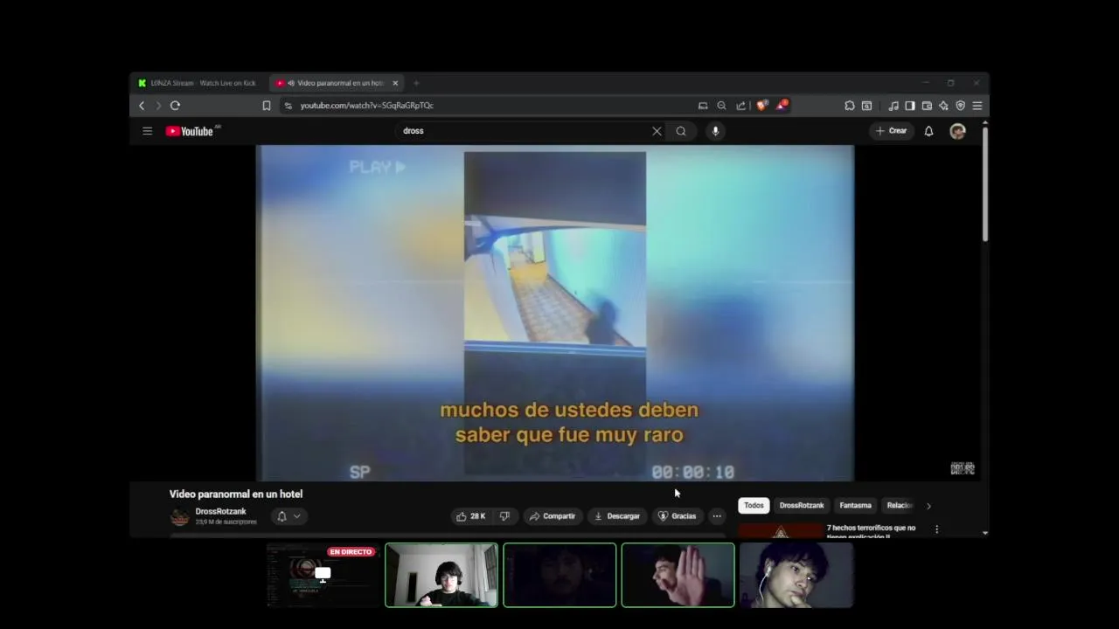Bookmark this page with the bookmark icon
1119x629 pixels.
coord(267,106)
